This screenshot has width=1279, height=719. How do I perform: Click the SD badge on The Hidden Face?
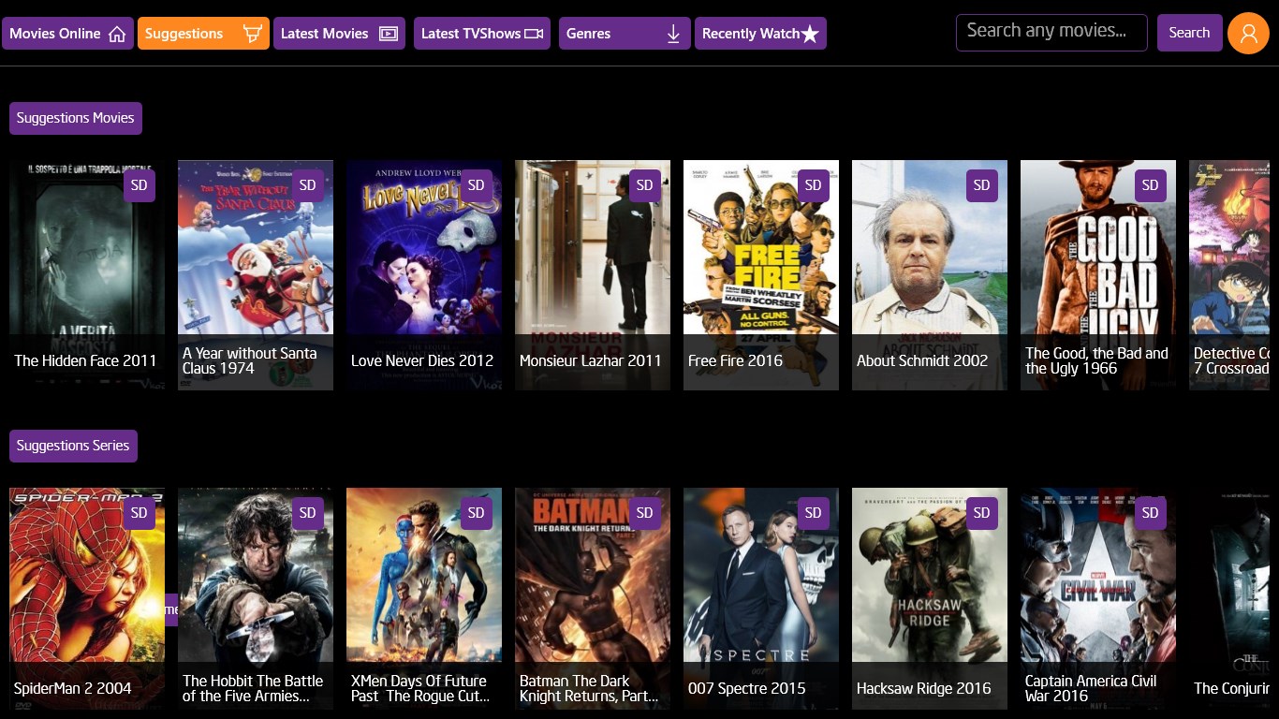(140, 185)
